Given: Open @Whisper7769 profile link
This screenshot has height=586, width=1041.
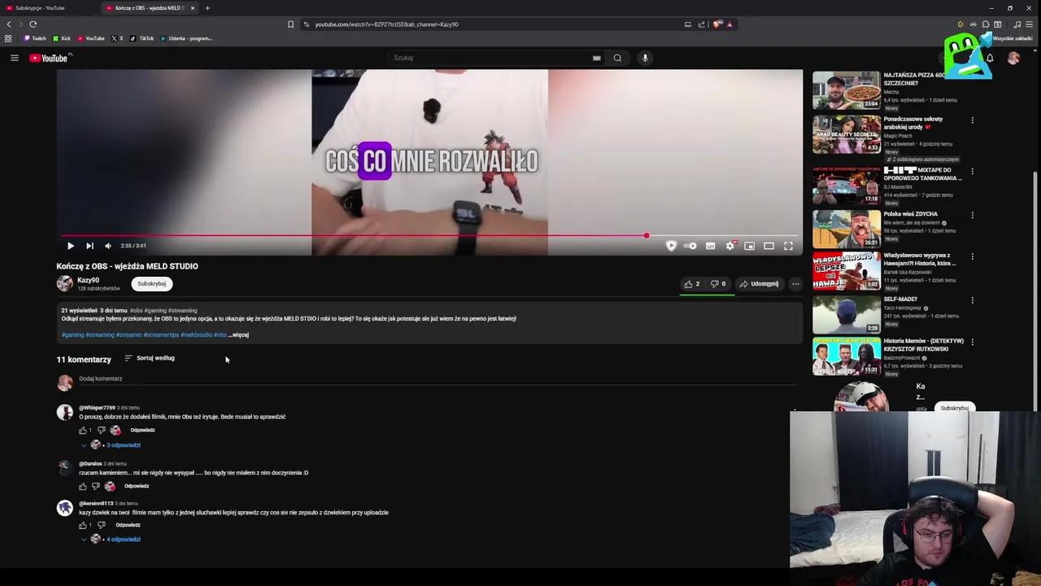Looking at the screenshot, I should (x=97, y=408).
